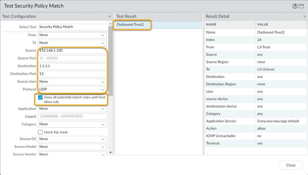Enable the check hip mask checkbox
308x175 pixels.
click(40, 132)
